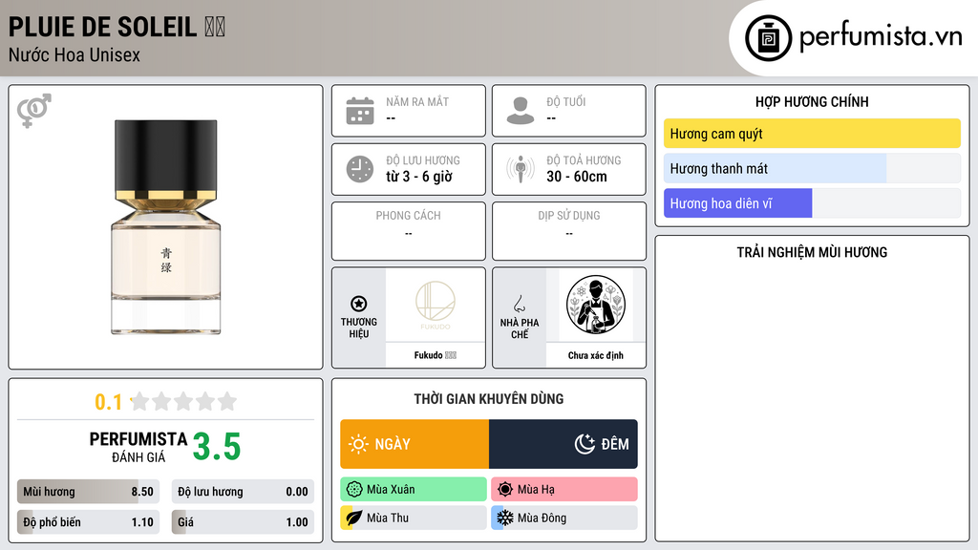Click the green 3.5 Perfumista rating
Viewport: 978px width, 550px height.
[x=217, y=447]
